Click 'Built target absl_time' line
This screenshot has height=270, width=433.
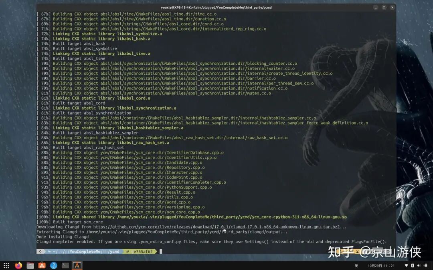point(71,58)
